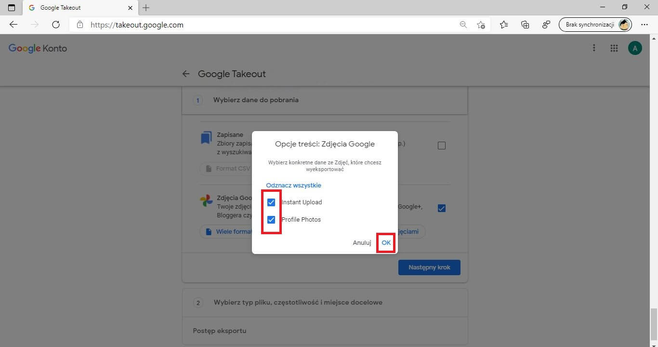This screenshot has height=347, width=658.
Task: Open the zoom out magnifier icon
Action: [463, 25]
